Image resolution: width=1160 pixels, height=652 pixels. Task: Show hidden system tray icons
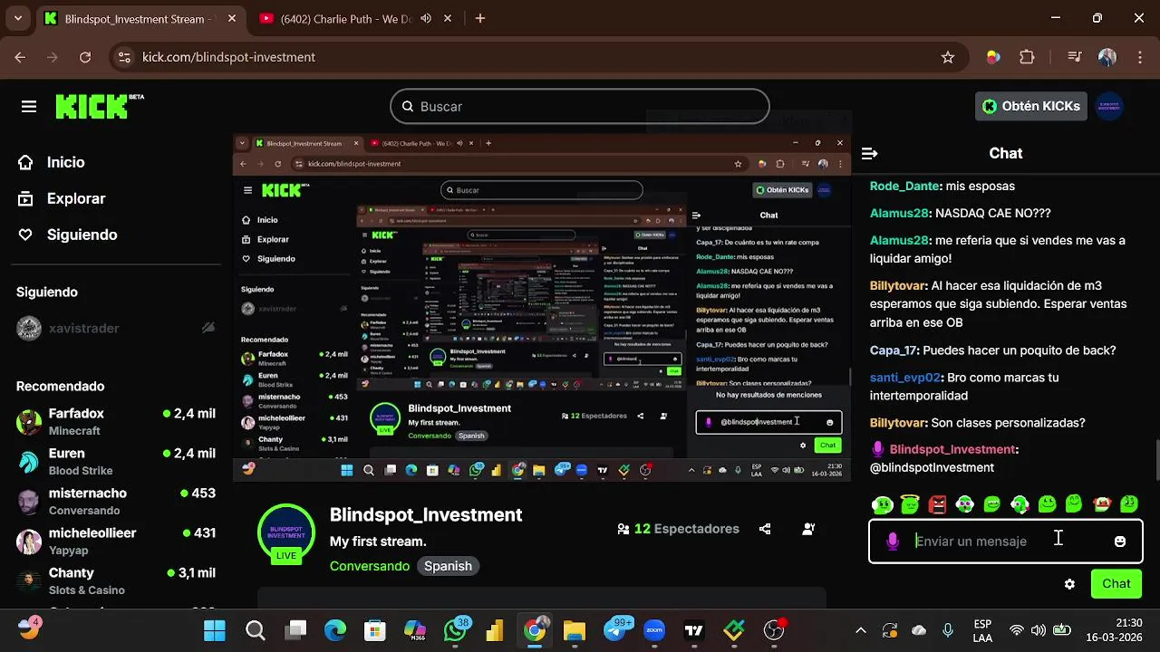click(861, 631)
